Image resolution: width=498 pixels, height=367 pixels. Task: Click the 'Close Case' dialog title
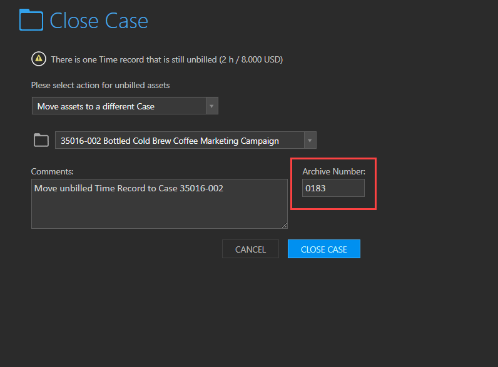click(x=99, y=21)
